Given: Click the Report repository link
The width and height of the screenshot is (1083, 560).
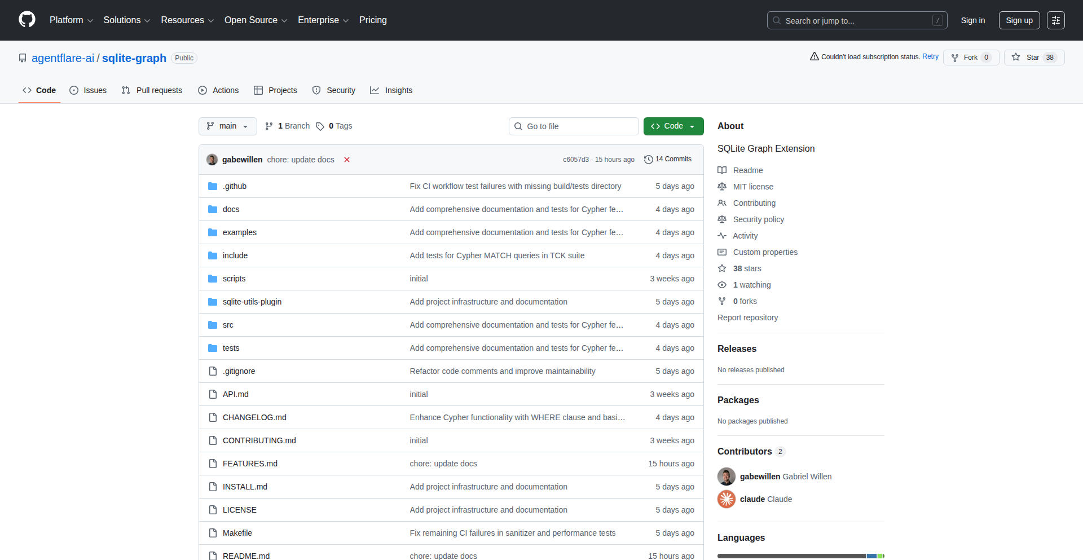Looking at the screenshot, I should 747,318.
